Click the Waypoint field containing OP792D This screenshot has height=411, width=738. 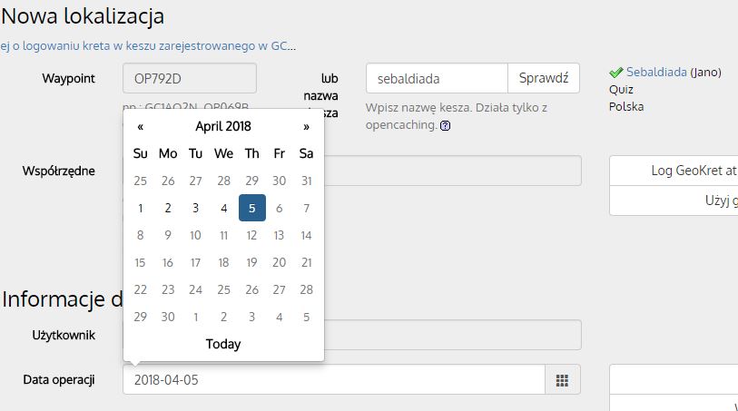click(x=190, y=78)
